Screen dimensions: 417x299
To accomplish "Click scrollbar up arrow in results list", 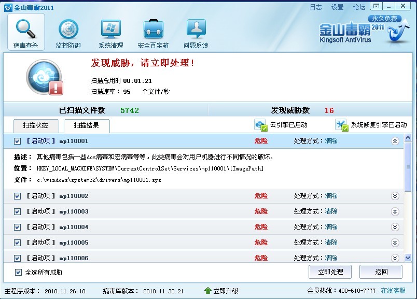I will 408,137.
